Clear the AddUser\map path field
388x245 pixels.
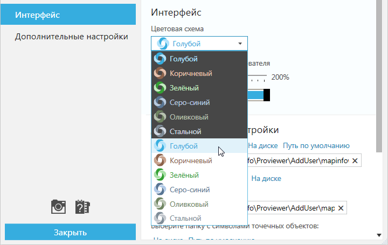[341, 208]
